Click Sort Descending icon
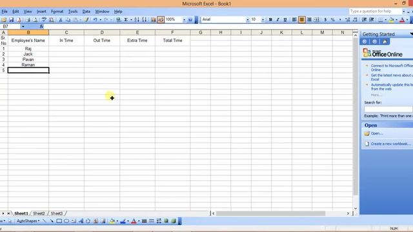 pyautogui.click(x=144, y=20)
